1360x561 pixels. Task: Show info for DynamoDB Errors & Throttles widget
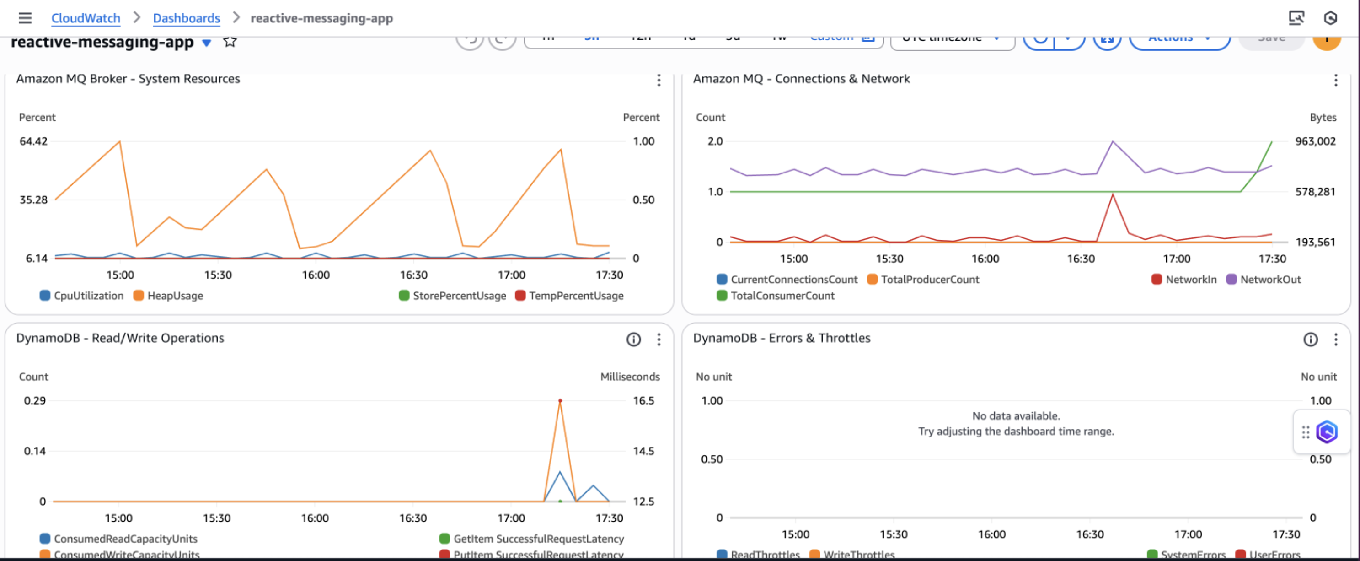coord(1310,340)
